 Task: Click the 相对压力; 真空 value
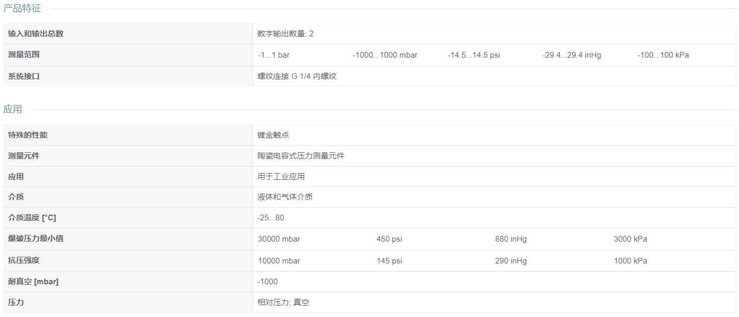click(283, 302)
